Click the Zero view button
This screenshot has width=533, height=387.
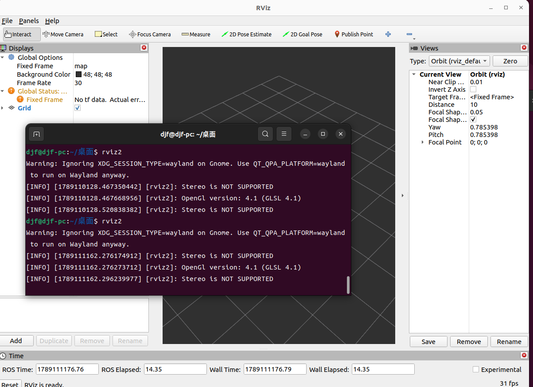pos(510,61)
